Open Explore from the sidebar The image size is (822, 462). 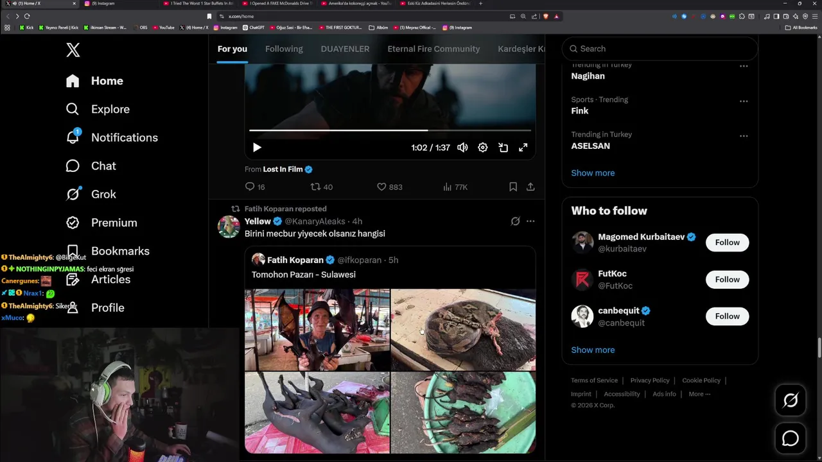tap(98, 109)
